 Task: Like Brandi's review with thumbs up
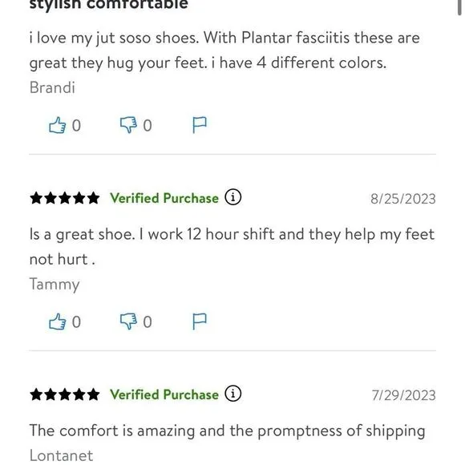tap(57, 125)
